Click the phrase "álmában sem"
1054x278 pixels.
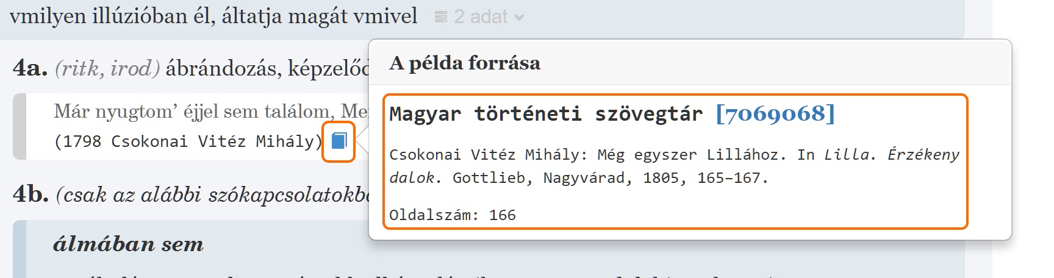coord(128,244)
